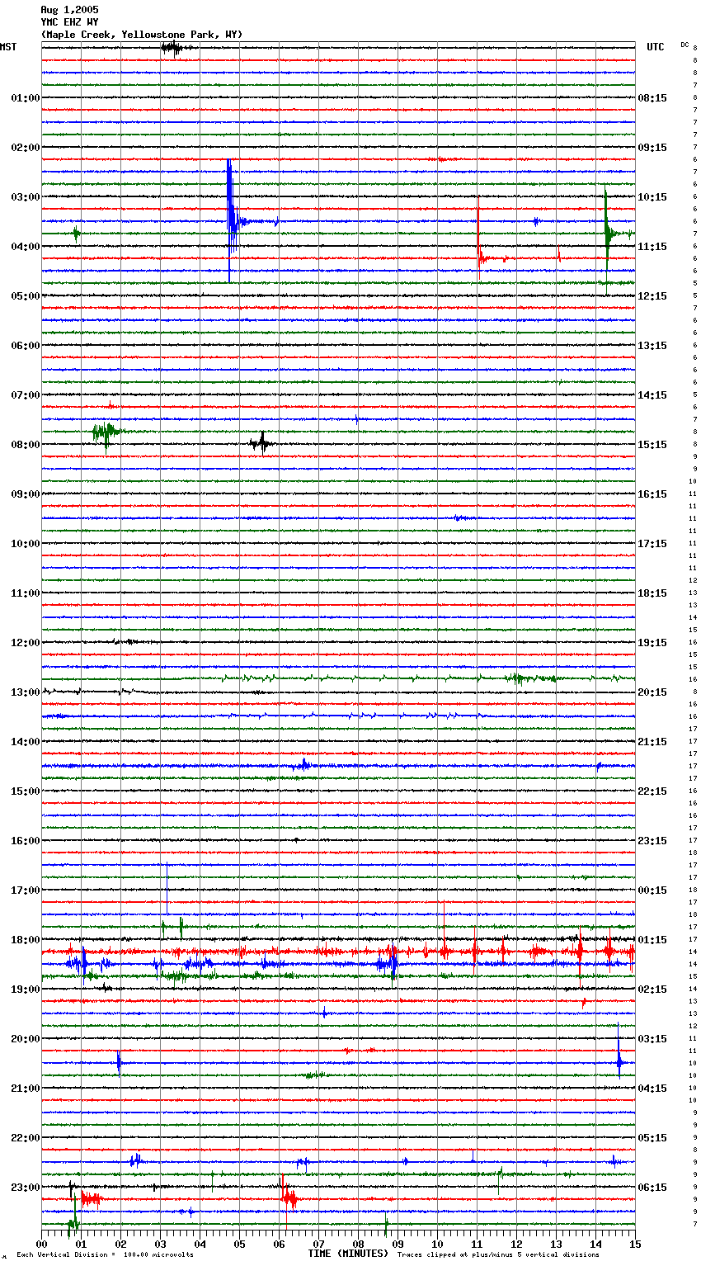Select the station code 'YMC EHZ WY'
701x1266 pixels.
click(69, 22)
